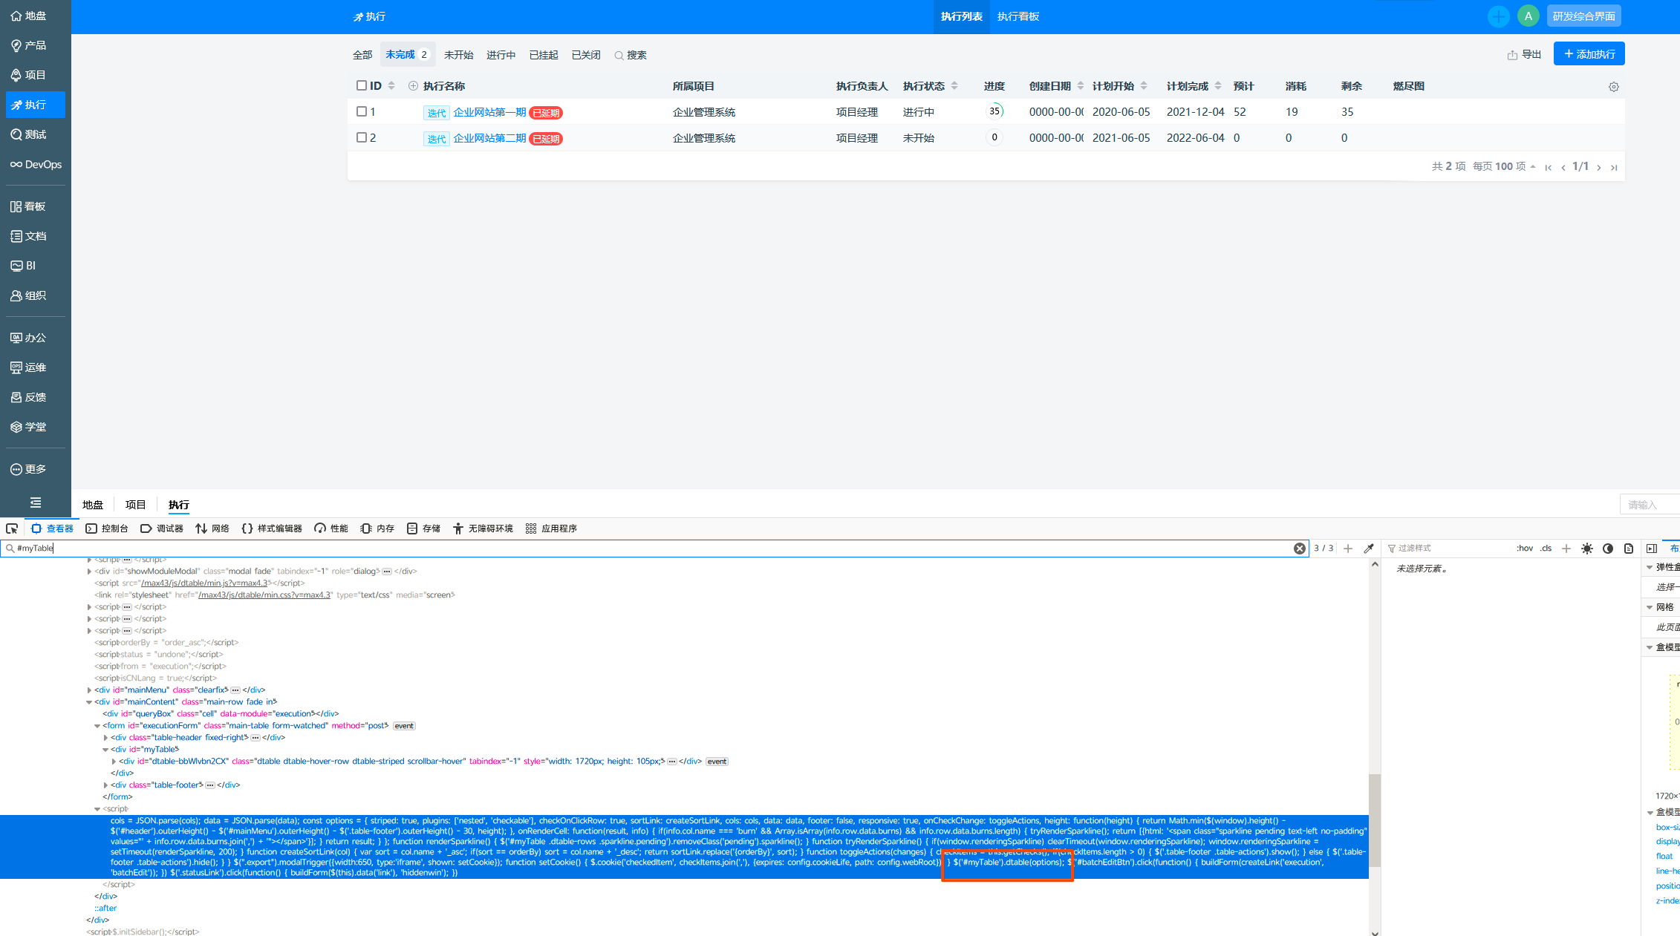Image resolution: width=1680 pixels, height=936 pixels.
Task: Check the checkbox for row 2
Action: (x=362, y=137)
